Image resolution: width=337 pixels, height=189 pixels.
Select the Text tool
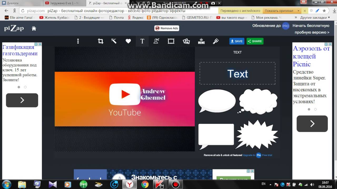[142, 41]
